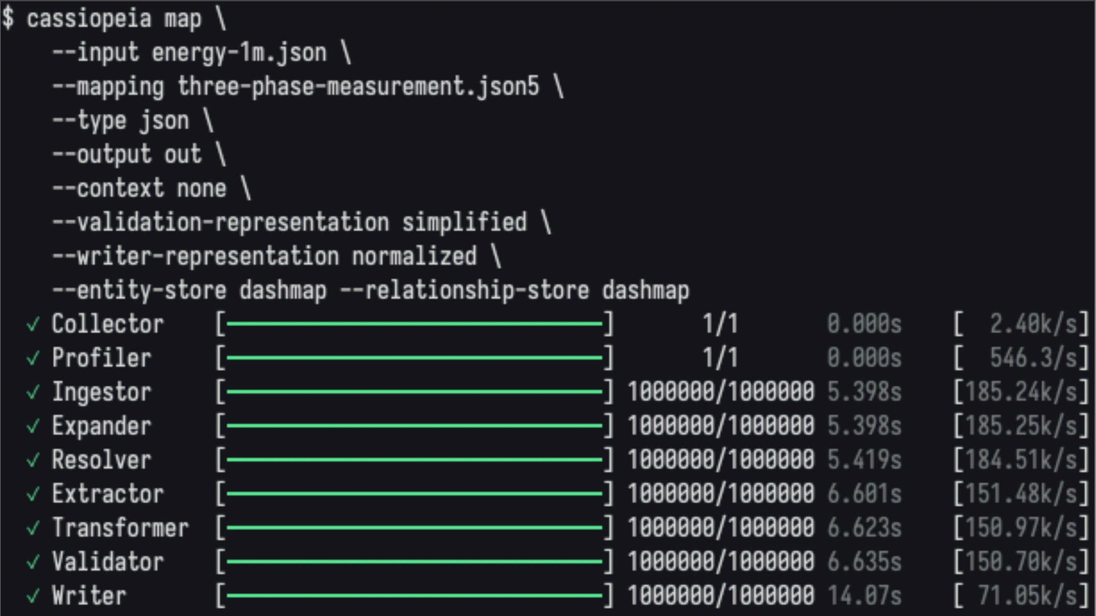Click the Writer row checkmark

click(33, 596)
